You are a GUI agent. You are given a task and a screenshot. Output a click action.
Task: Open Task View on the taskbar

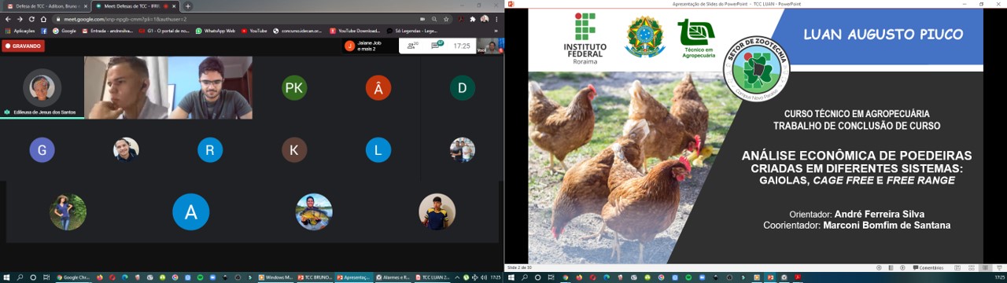pyautogui.click(x=46, y=277)
